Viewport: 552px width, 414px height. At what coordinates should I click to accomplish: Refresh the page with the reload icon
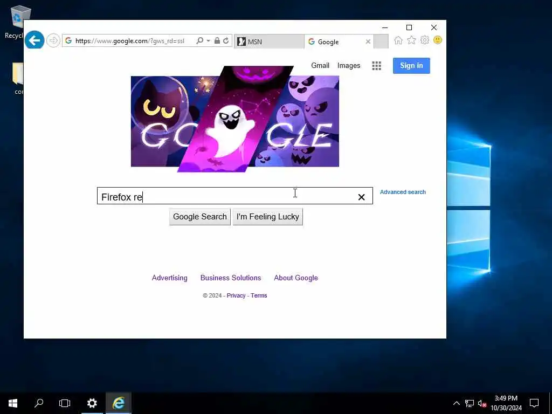(226, 41)
